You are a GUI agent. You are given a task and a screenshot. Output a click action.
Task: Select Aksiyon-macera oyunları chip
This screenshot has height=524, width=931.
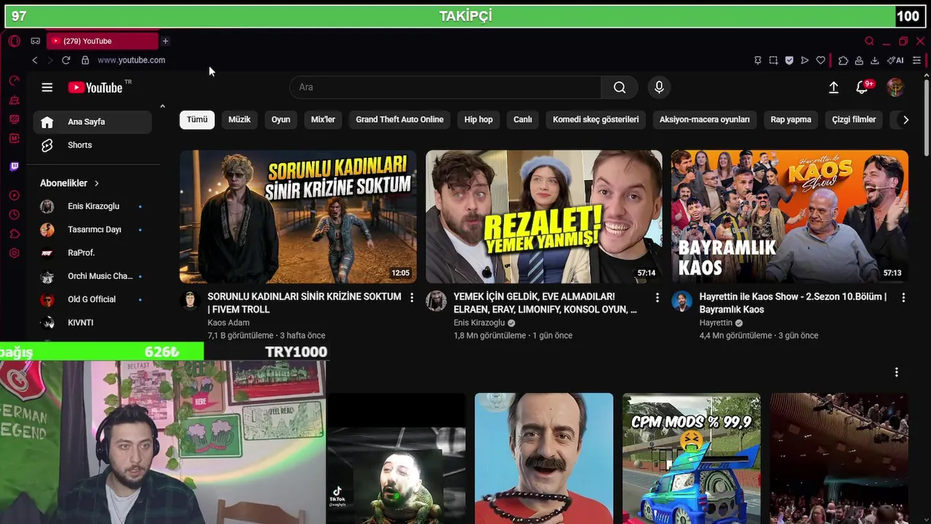[x=705, y=119]
